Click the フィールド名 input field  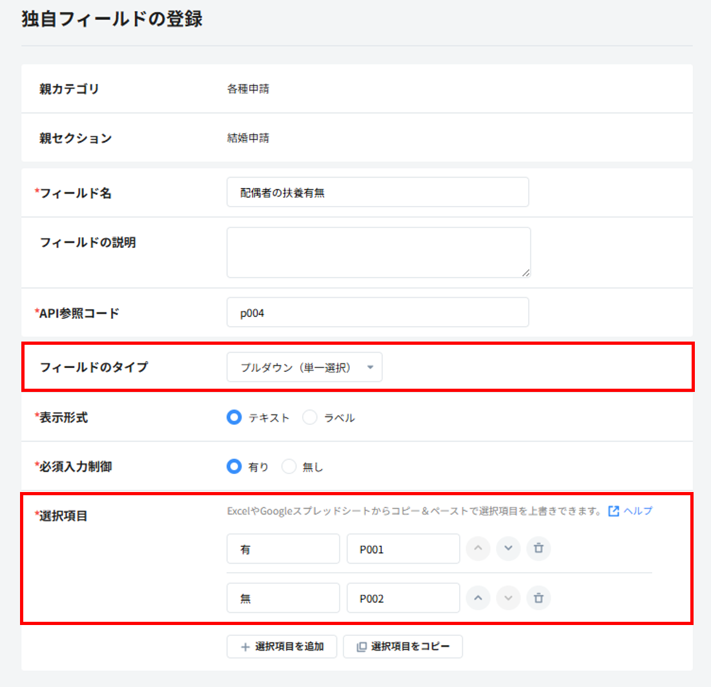[377, 192]
